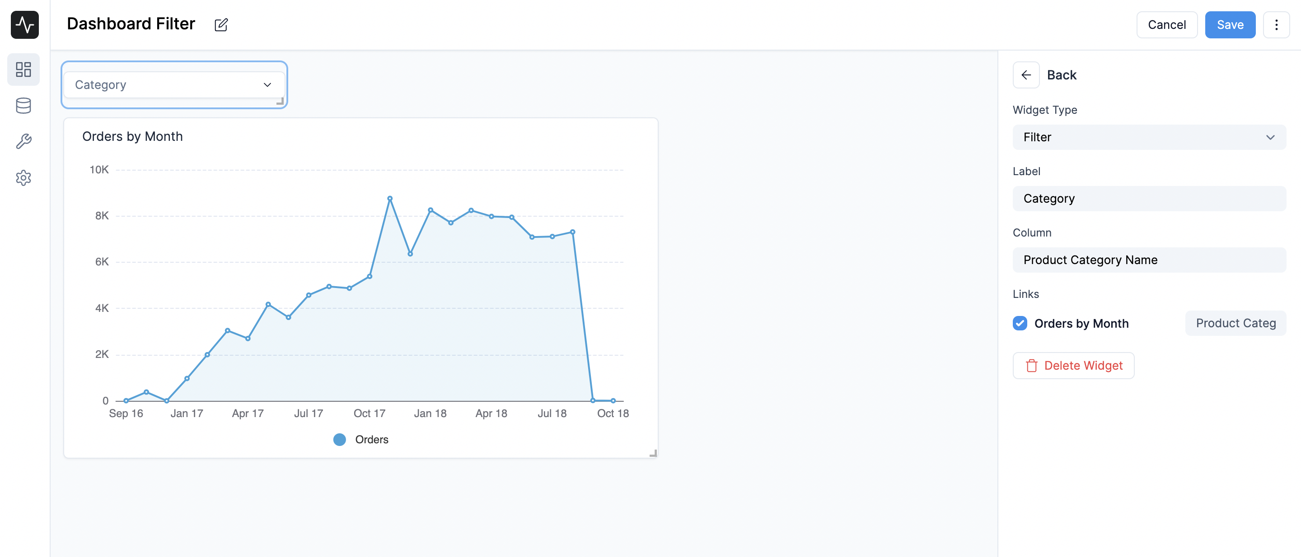The image size is (1301, 557).
Task: Open the settings gear icon
Action: [x=24, y=176]
